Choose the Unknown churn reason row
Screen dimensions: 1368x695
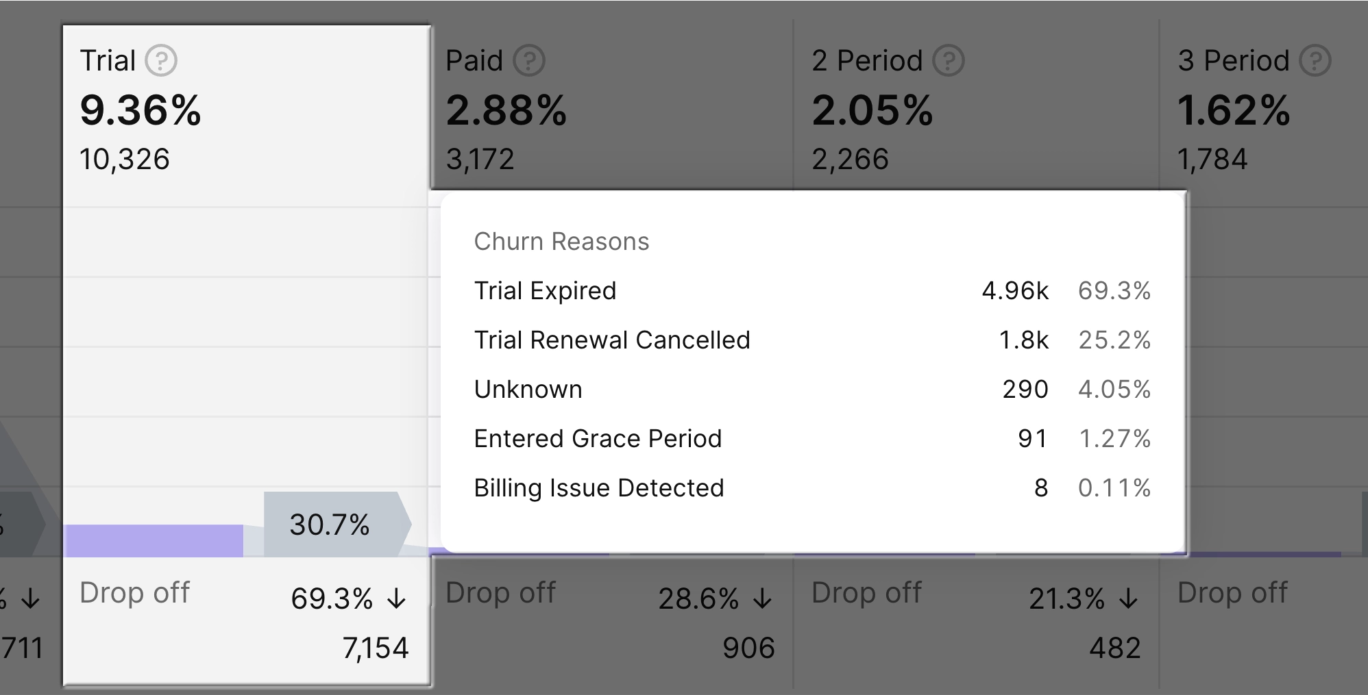pos(811,390)
